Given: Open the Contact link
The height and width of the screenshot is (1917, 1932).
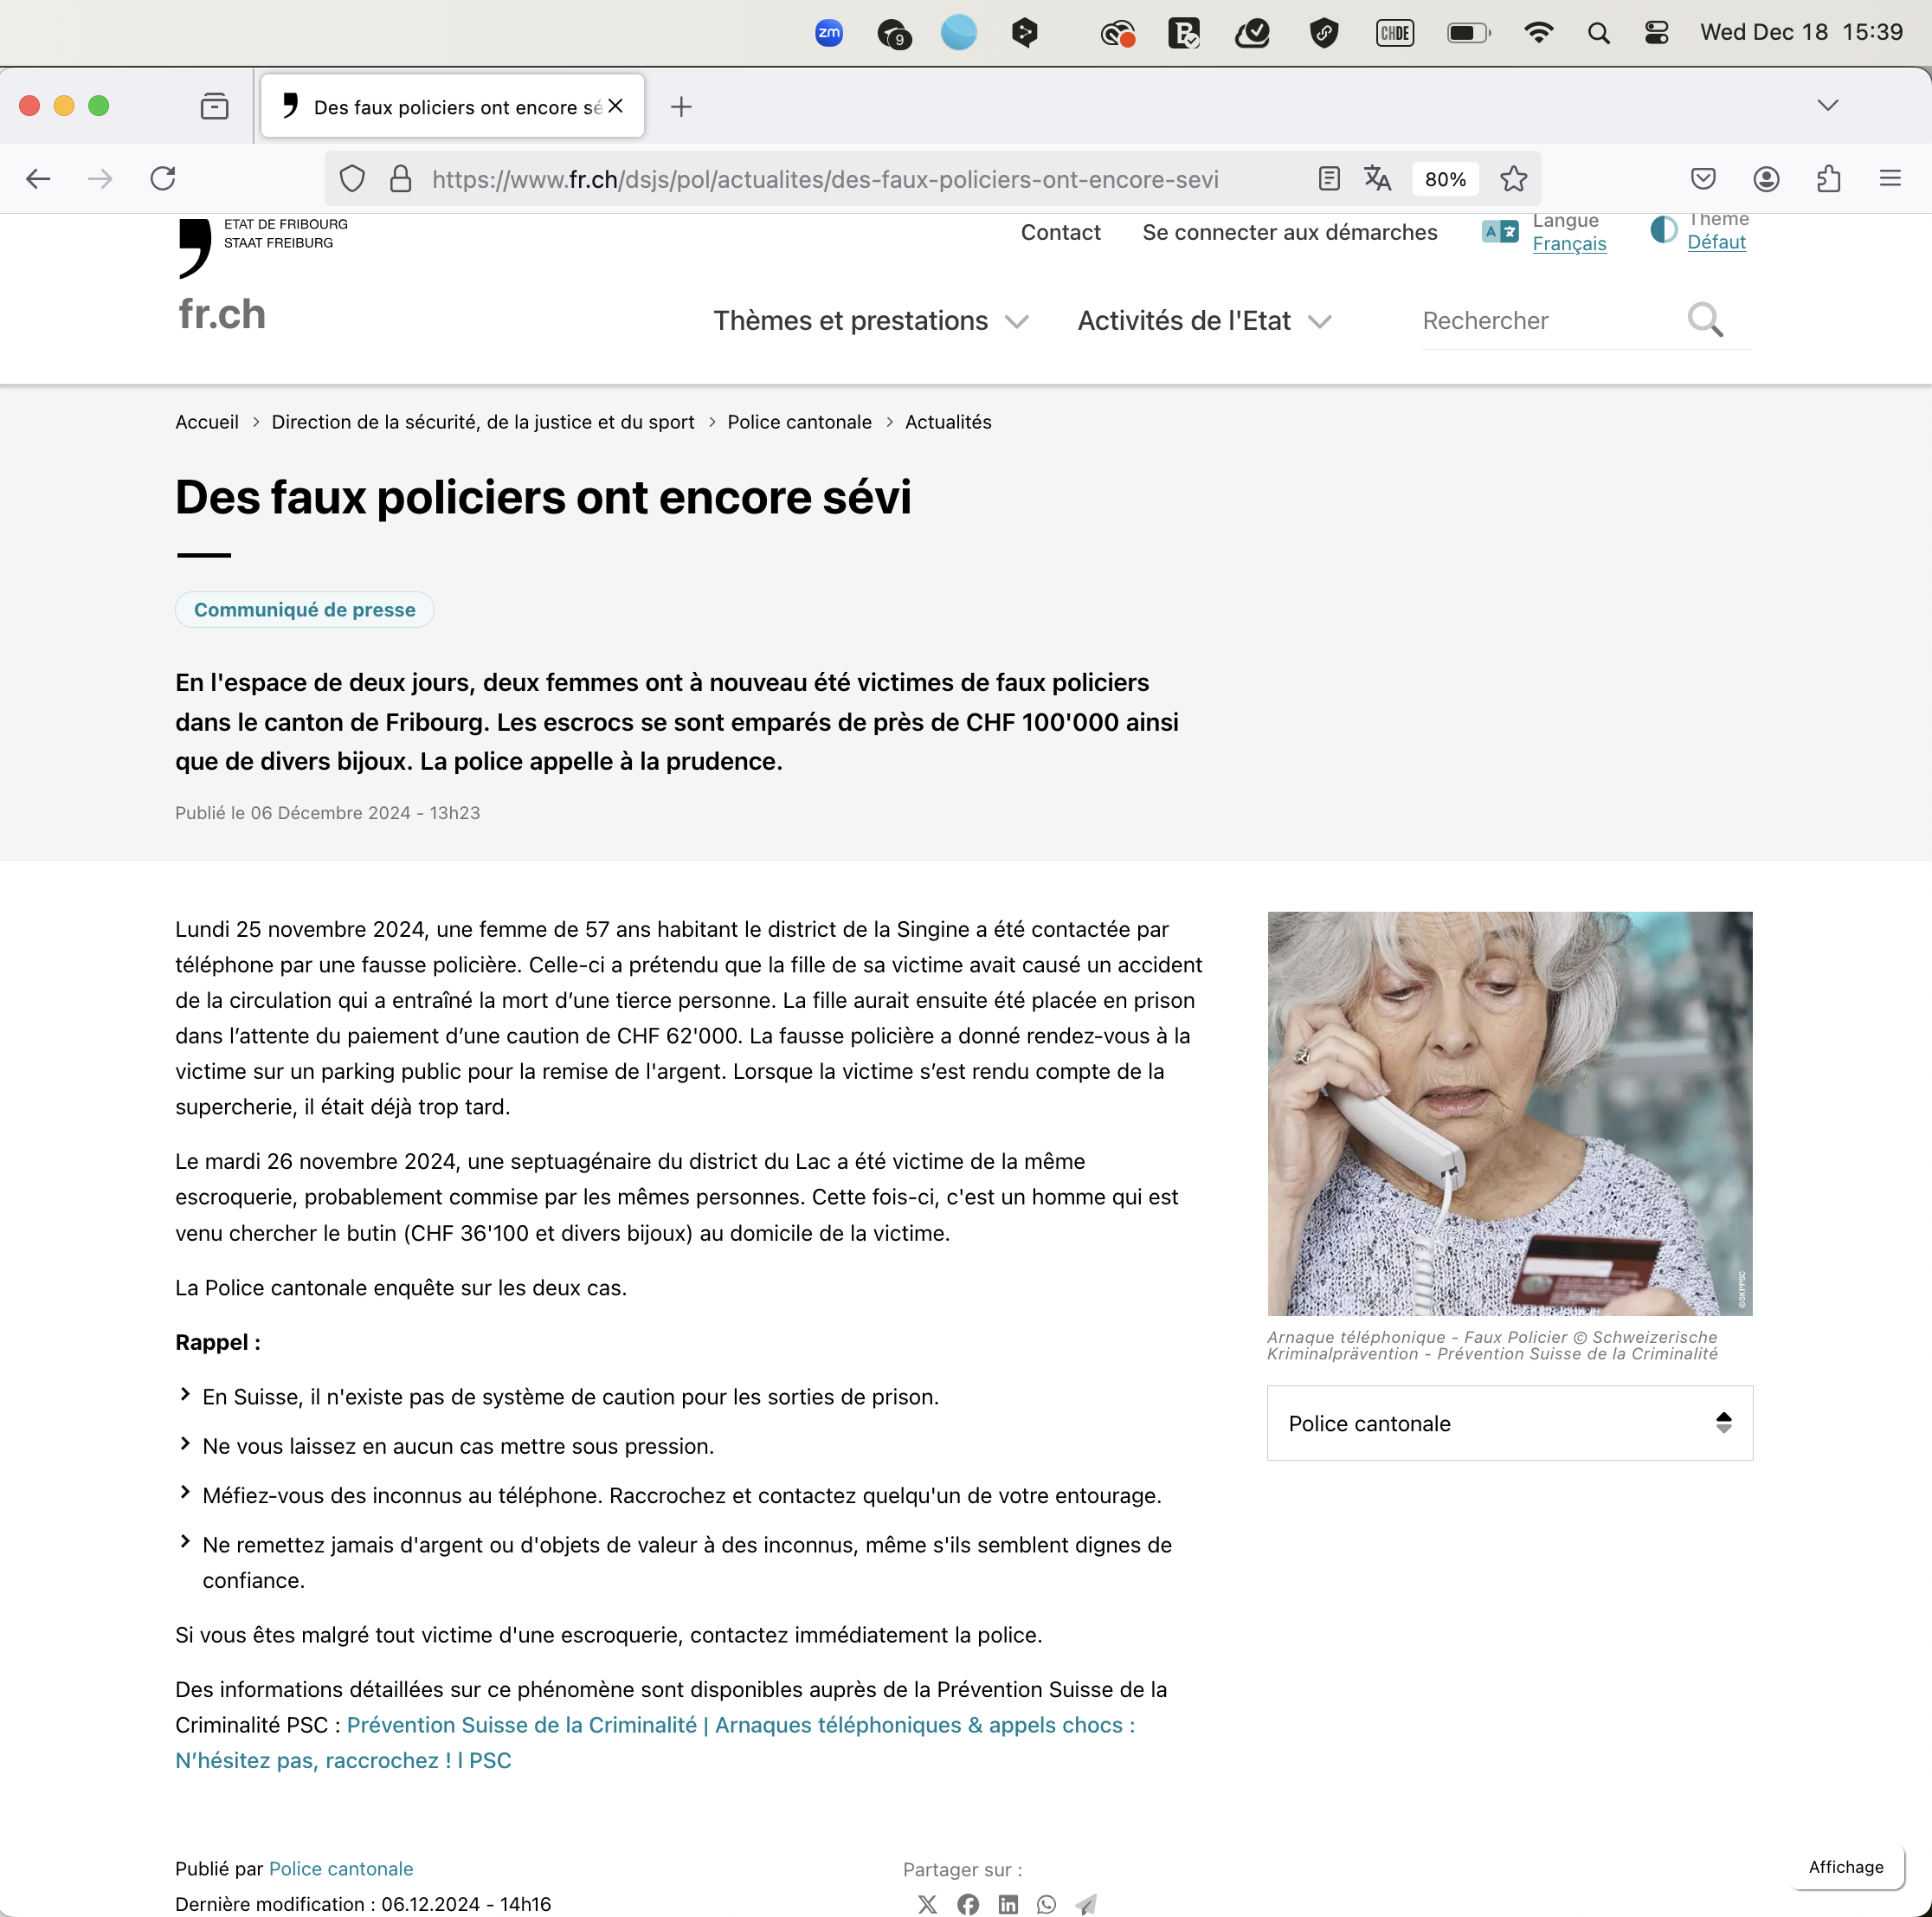Looking at the screenshot, I should [1060, 232].
